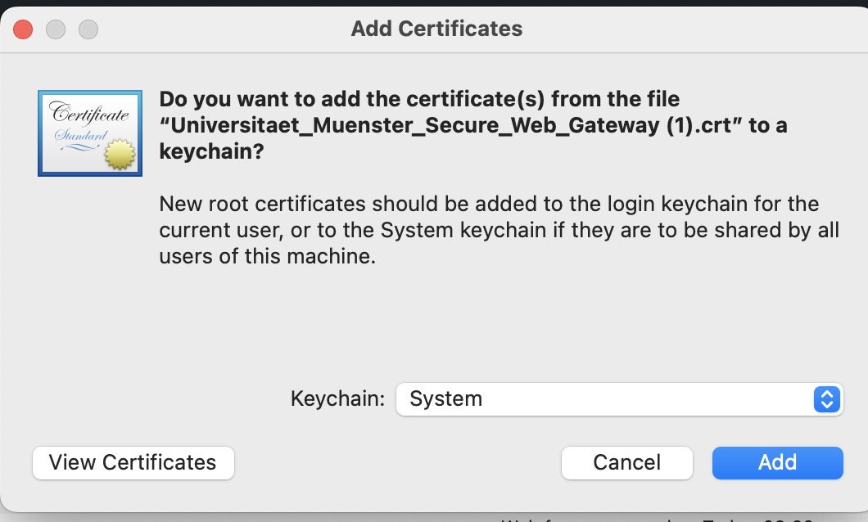Confirm with the blue Add button

pos(777,462)
